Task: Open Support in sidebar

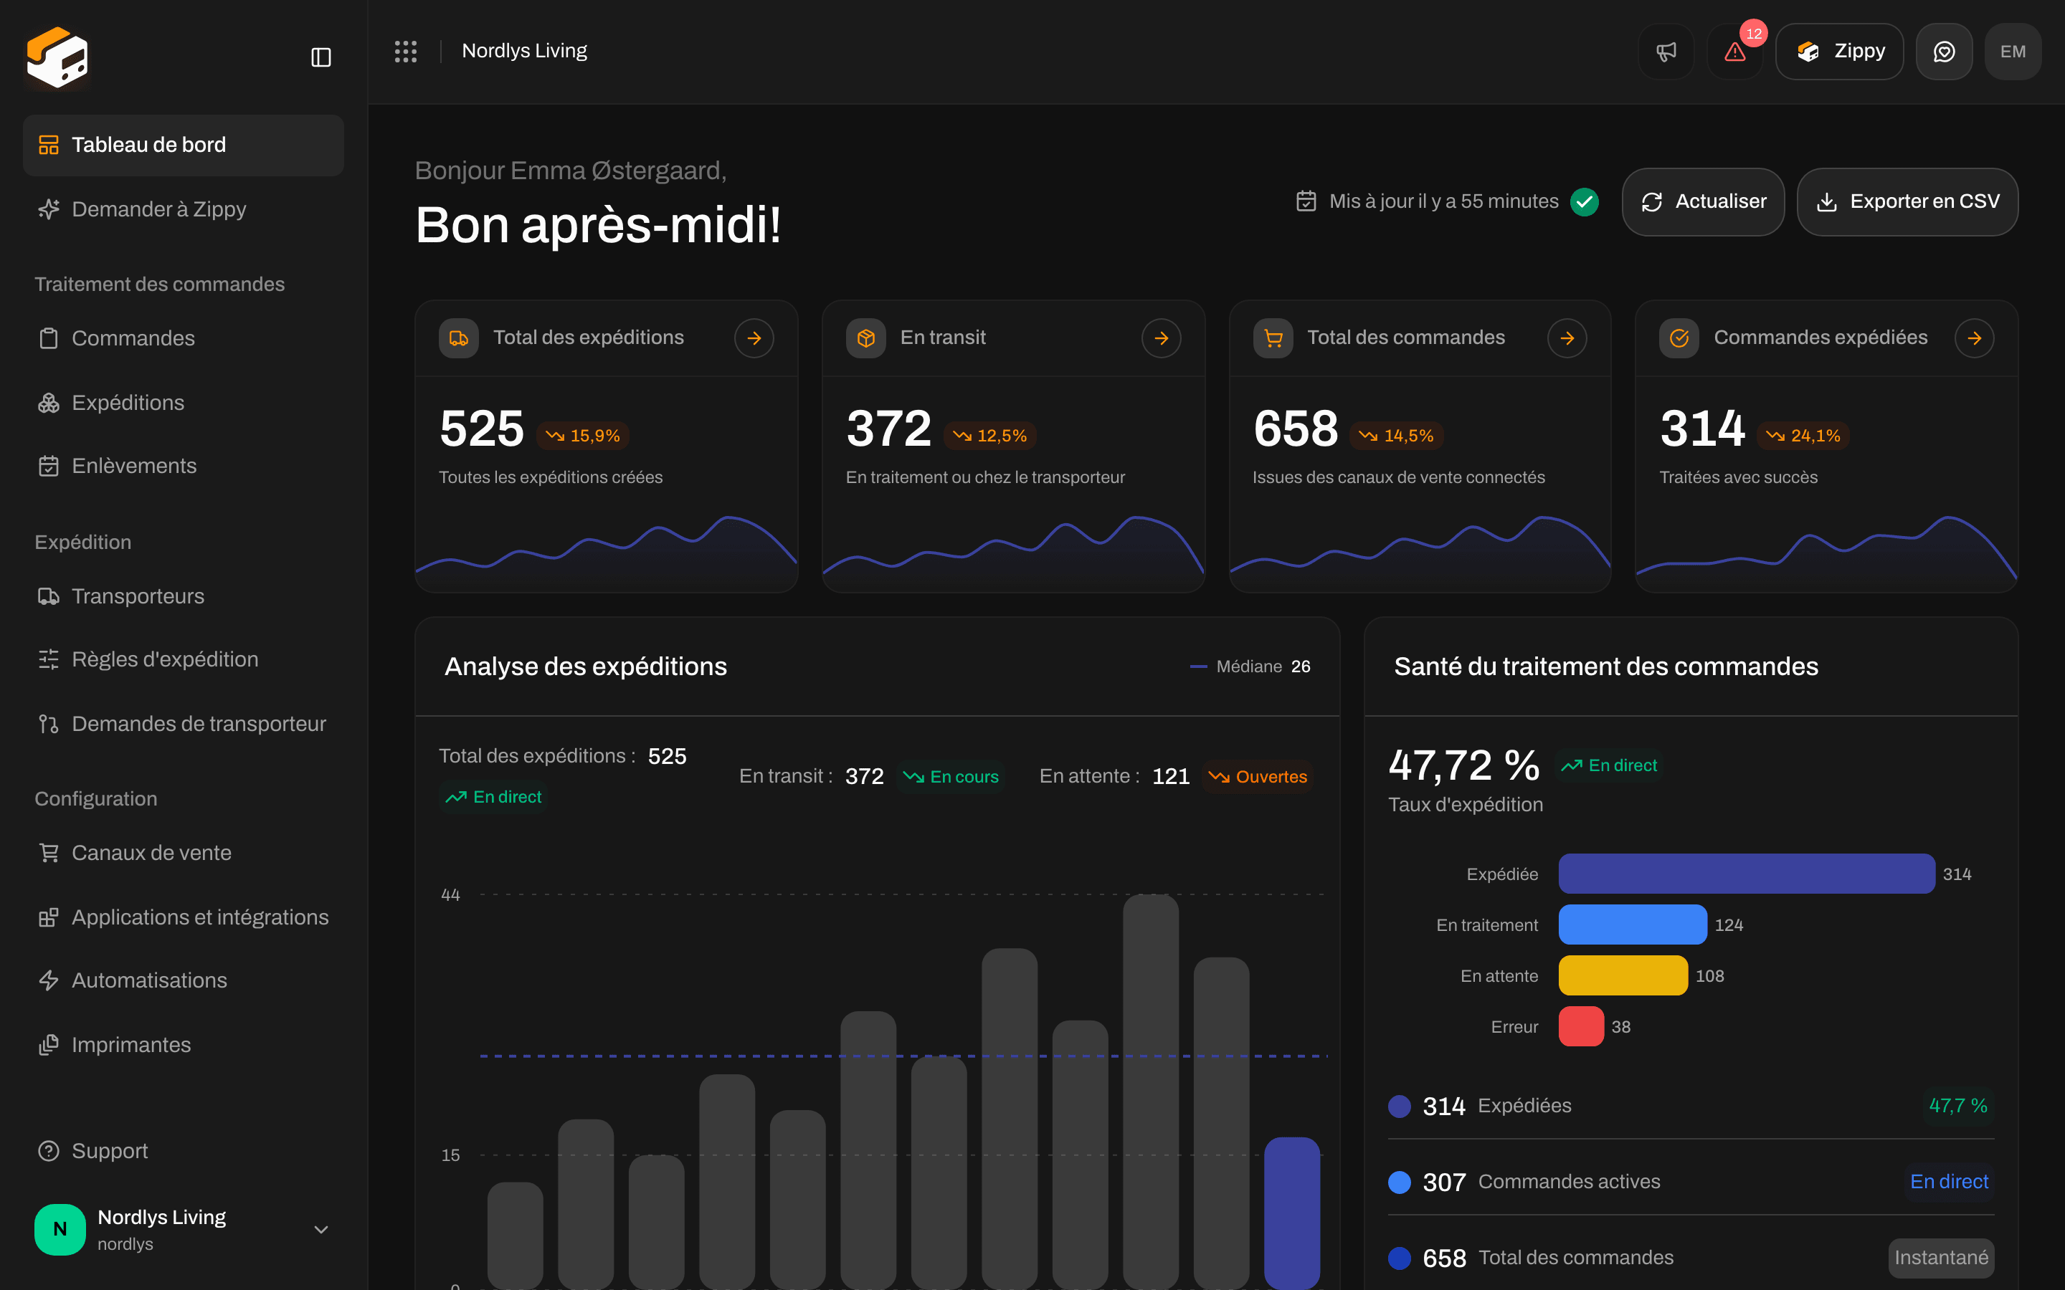Action: pyautogui.click(x=184, y=1151)
